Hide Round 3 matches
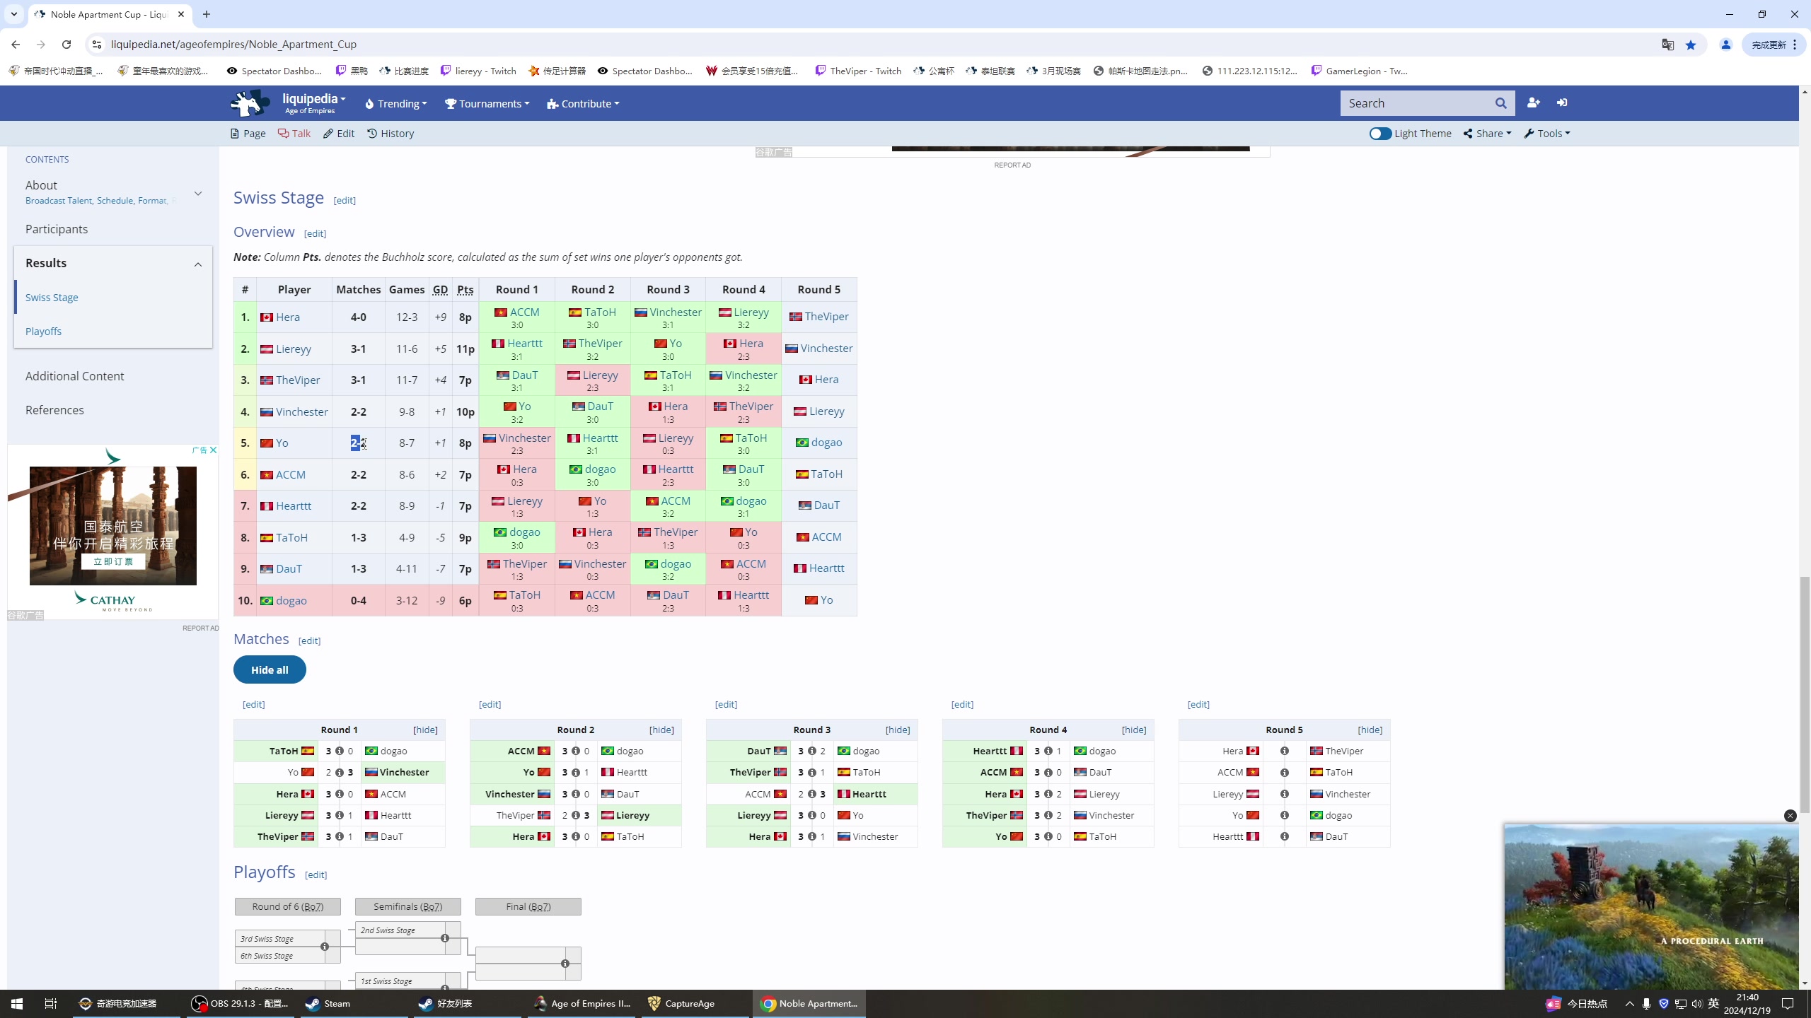 pyautogui.click(x=898, y=730)
